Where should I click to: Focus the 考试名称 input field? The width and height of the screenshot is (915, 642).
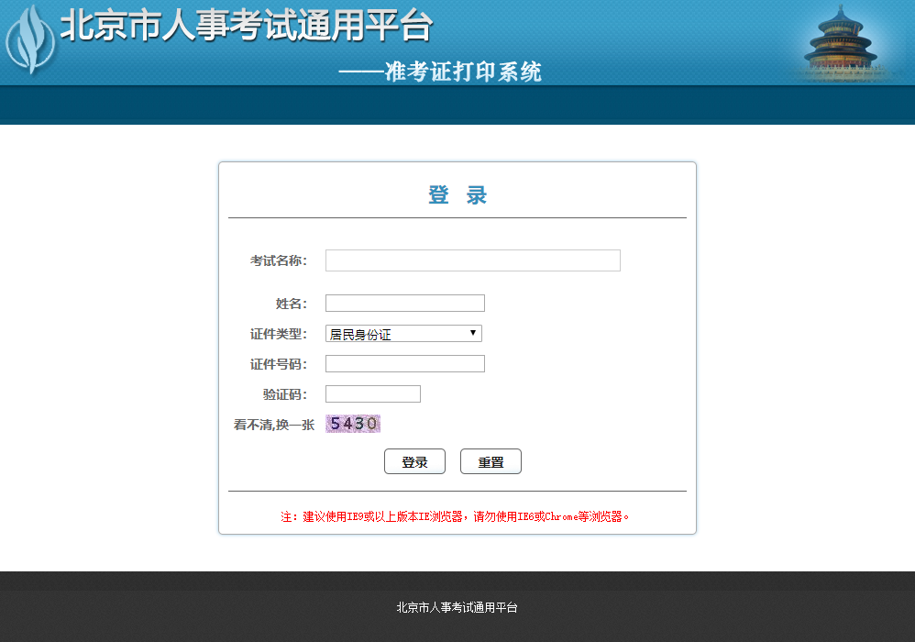(x=472, y=260)
